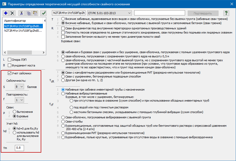Check the Фундамент моста option
Screen dimensions: 236x161
click(x=10, y=65)
